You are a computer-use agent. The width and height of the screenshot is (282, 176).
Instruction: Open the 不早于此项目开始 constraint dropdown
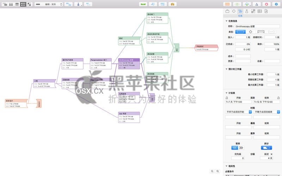tap(239, 112)
